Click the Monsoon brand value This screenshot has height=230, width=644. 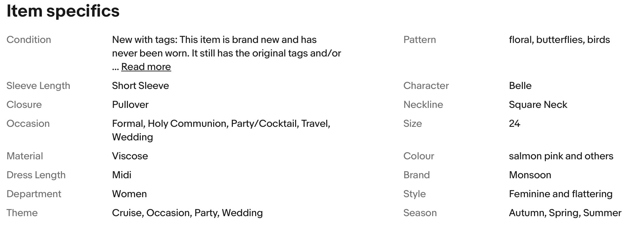[530, 175]
